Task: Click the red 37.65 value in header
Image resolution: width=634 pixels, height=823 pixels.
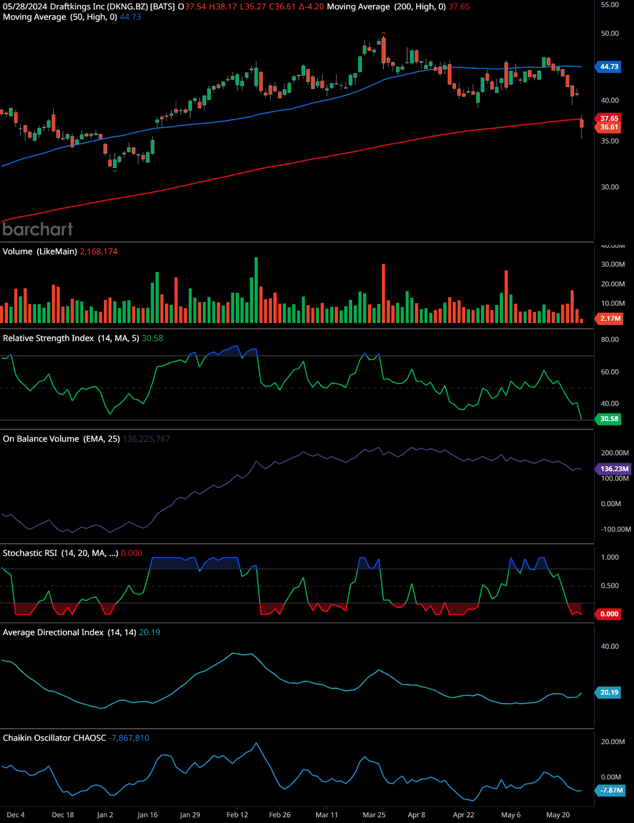Action: click(x=459, y=7)
